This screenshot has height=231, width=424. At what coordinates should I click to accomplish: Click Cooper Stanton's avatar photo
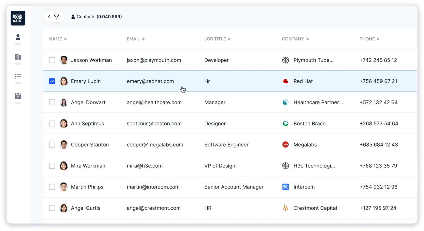[64, 144]
